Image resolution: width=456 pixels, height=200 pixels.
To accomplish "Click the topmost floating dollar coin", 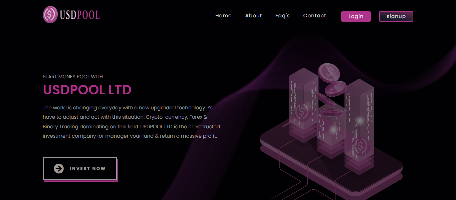I will tap(328, 72).
